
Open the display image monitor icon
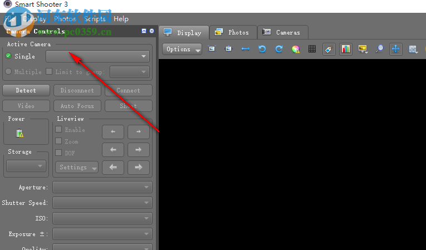(x=363, y=49)
